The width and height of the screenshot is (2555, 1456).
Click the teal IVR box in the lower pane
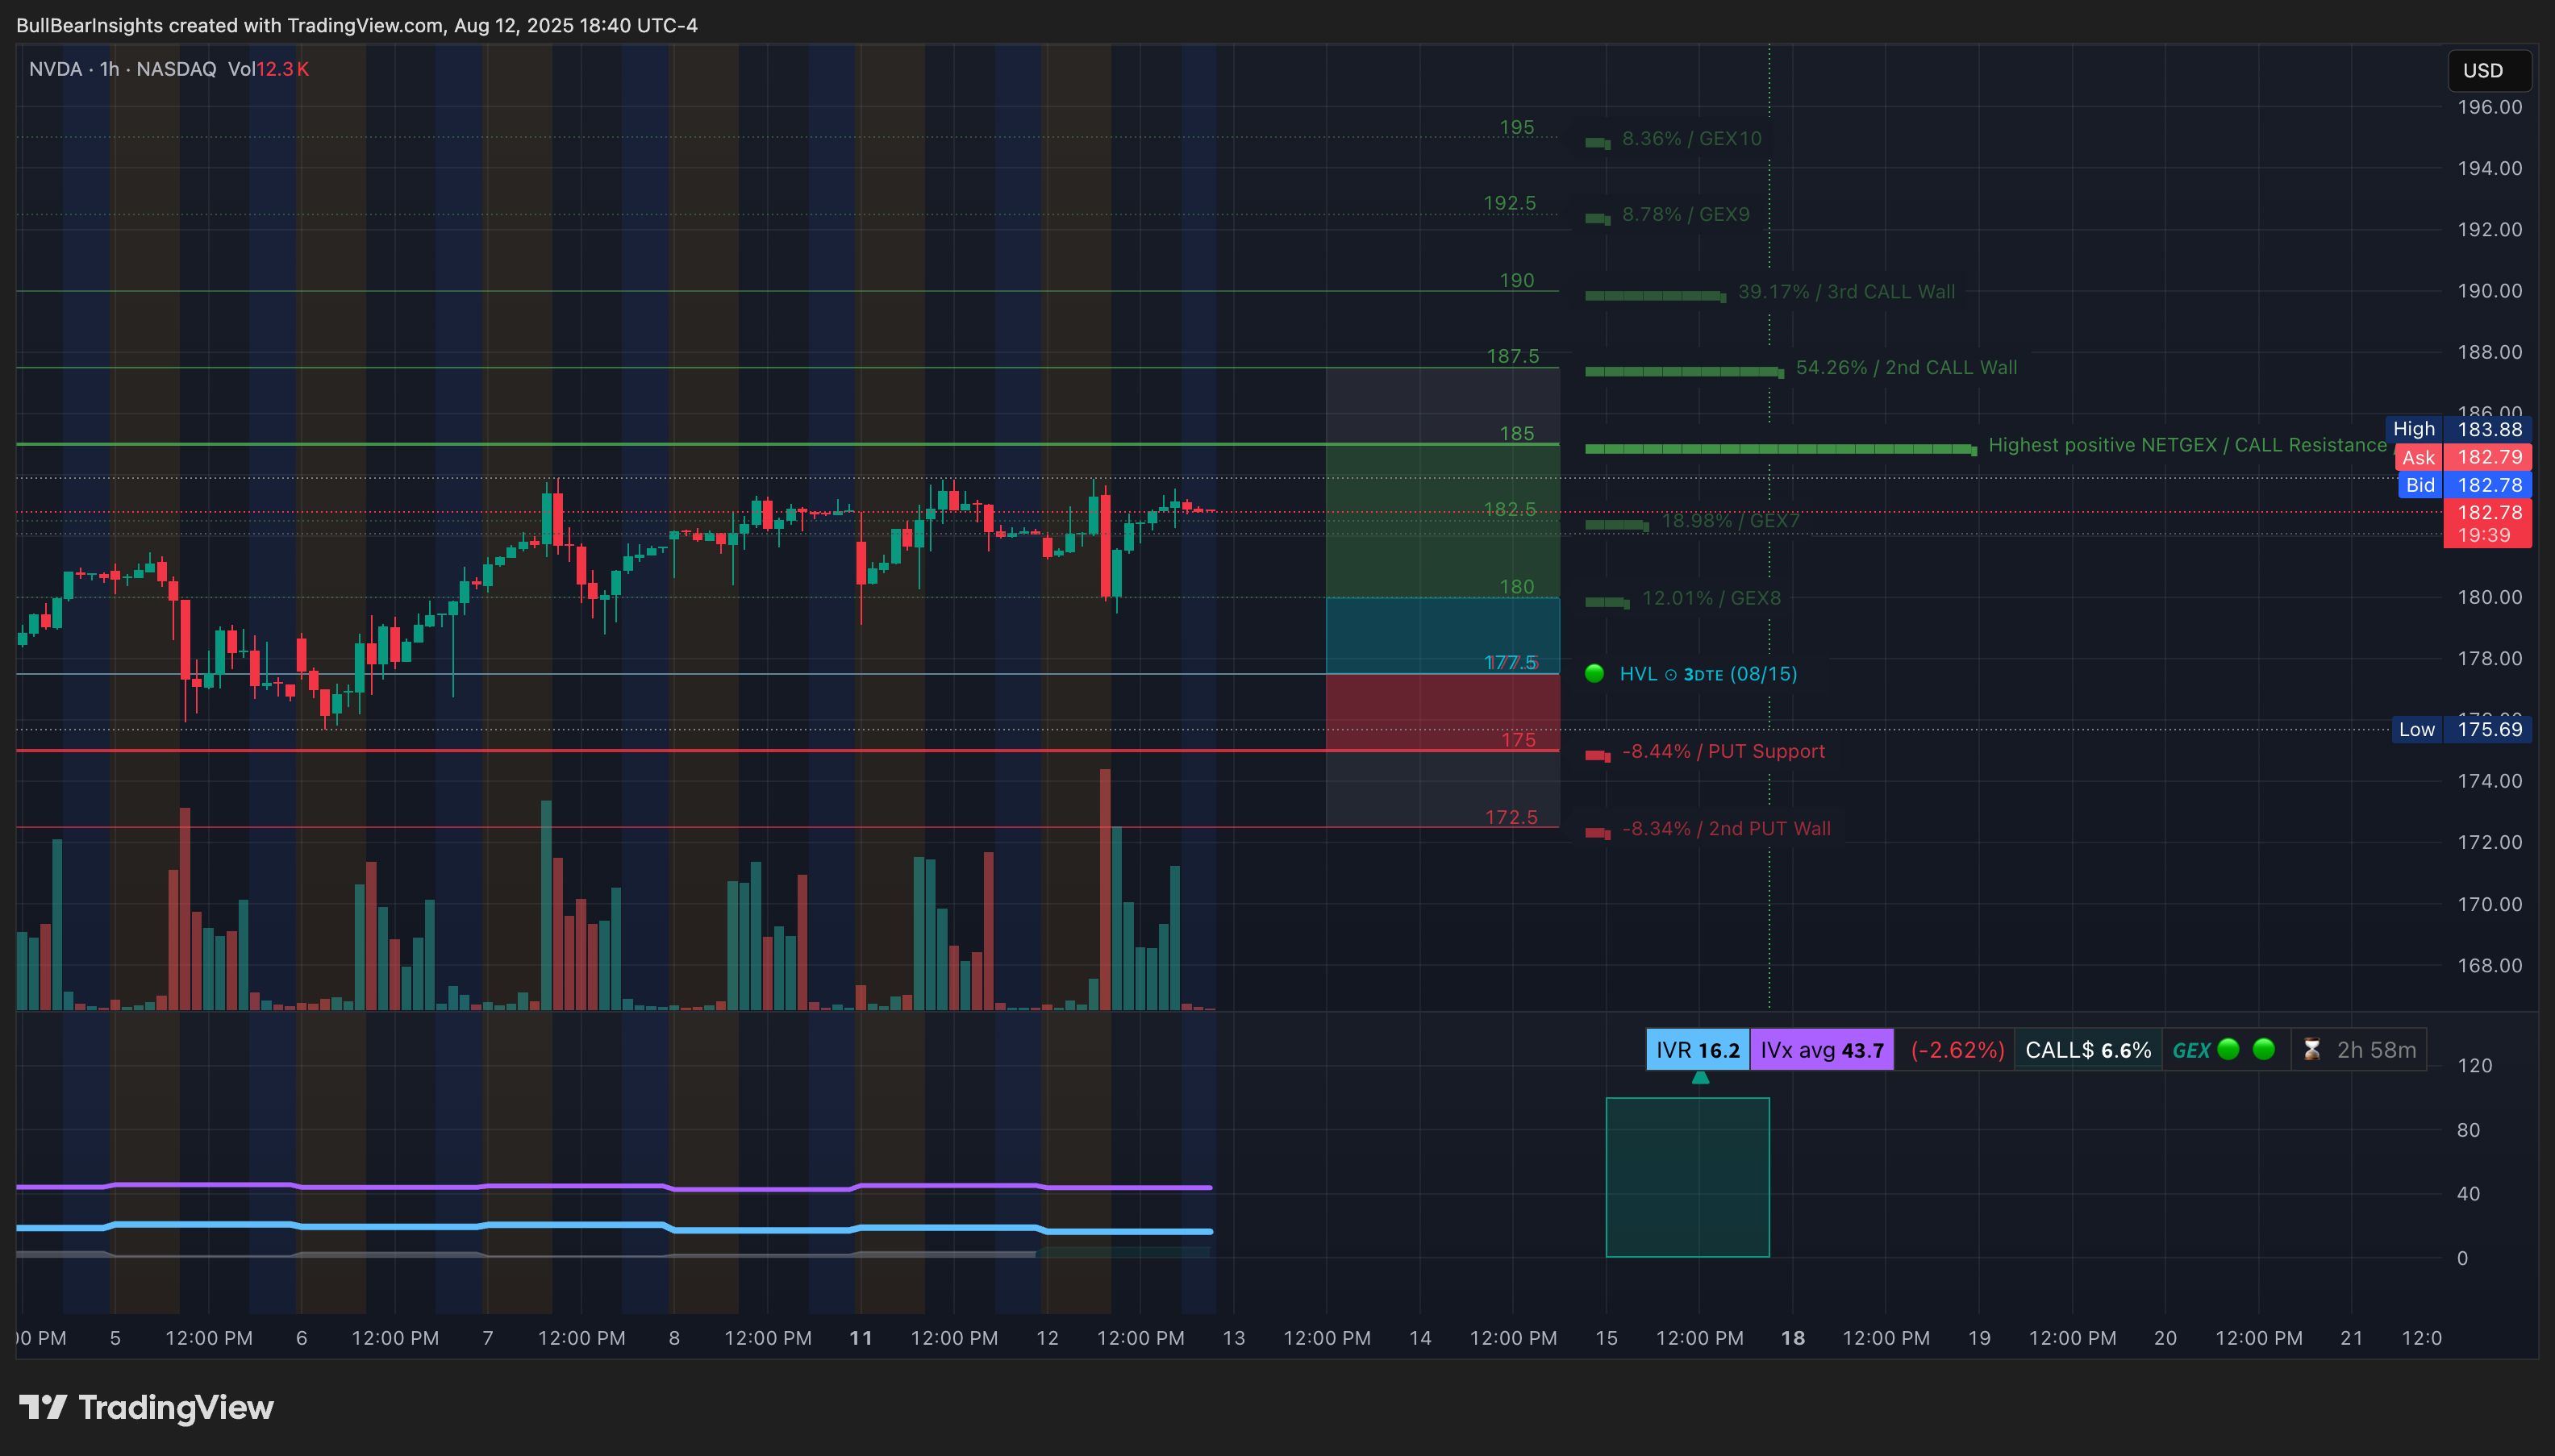pos(1688,1177)
